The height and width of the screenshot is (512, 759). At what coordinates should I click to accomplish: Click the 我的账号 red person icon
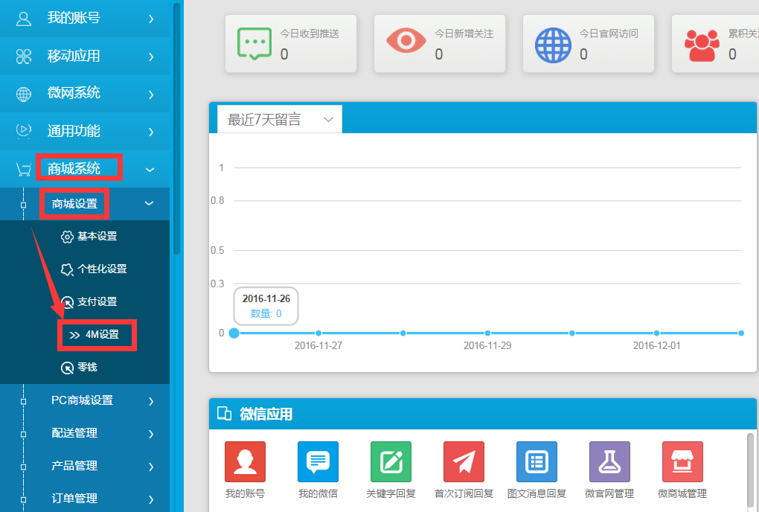coord(245,461)
